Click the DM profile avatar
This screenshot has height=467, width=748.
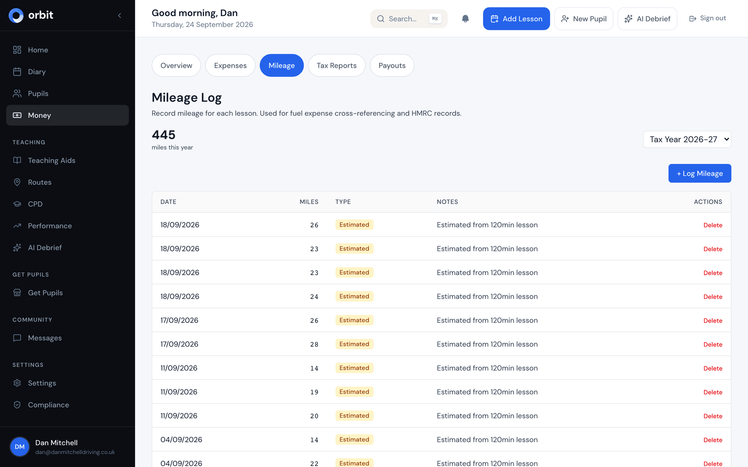click(x=20, y=447)
